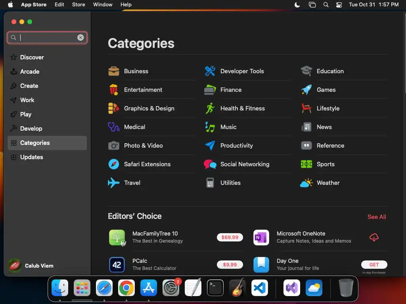The height and width of the screenshot is (304, 406).
Task: Open the Lifestyle chair icon
Action: click(306, 108)
